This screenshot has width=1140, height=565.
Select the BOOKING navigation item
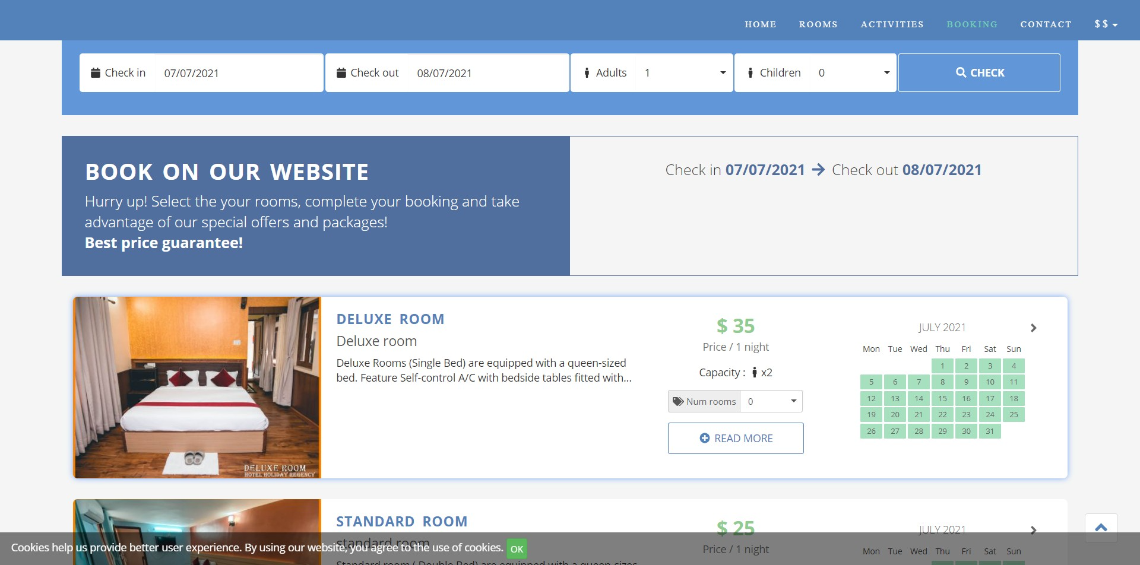click(x=972, y=24)
